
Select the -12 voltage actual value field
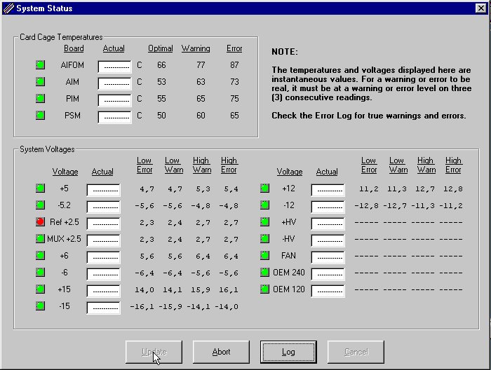[328, 206]
